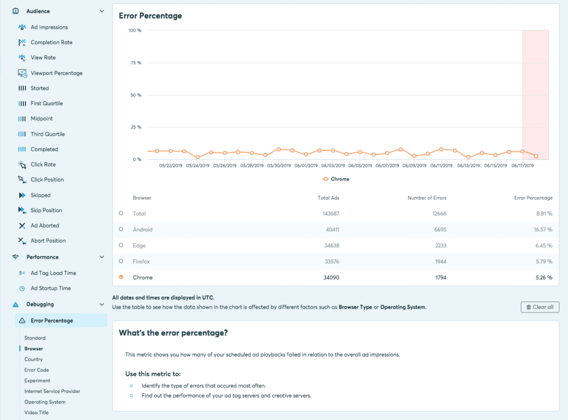Click Chrome's 34090 total ads value
568x420 pixels.
(x=332, y=278)
